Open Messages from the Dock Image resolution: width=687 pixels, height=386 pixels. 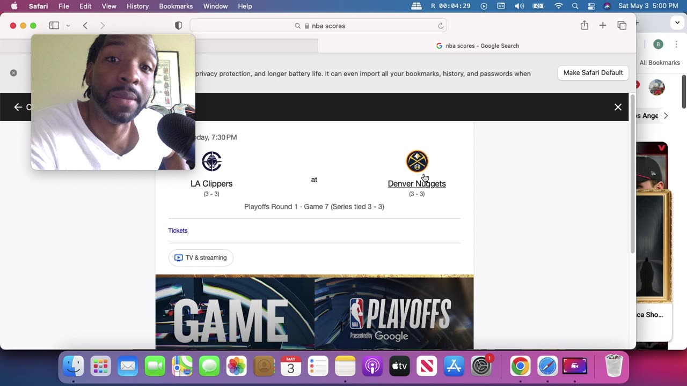(209, 366)
